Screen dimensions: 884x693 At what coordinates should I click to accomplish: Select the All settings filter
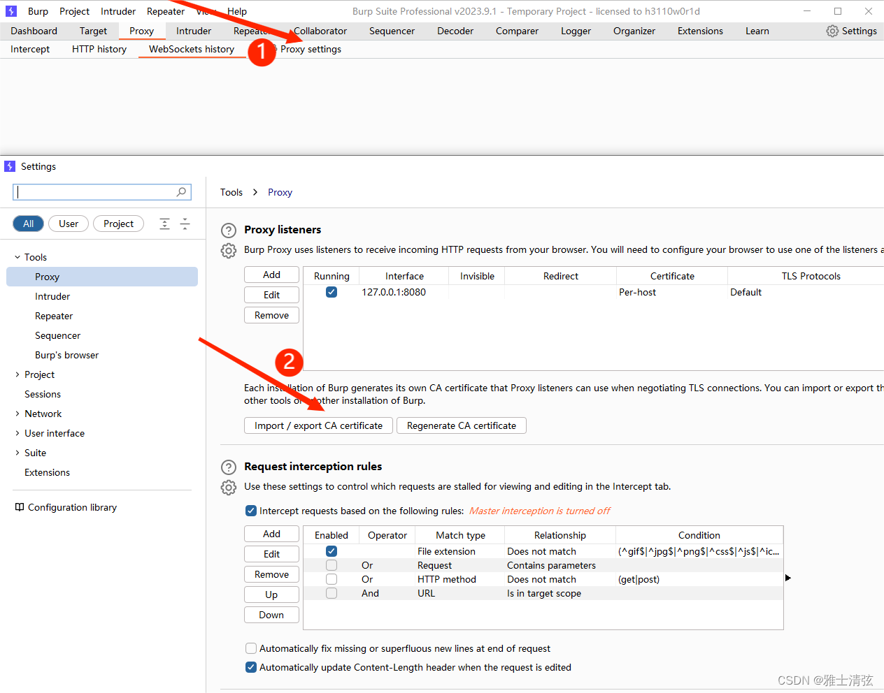click(x=29, y=224)
